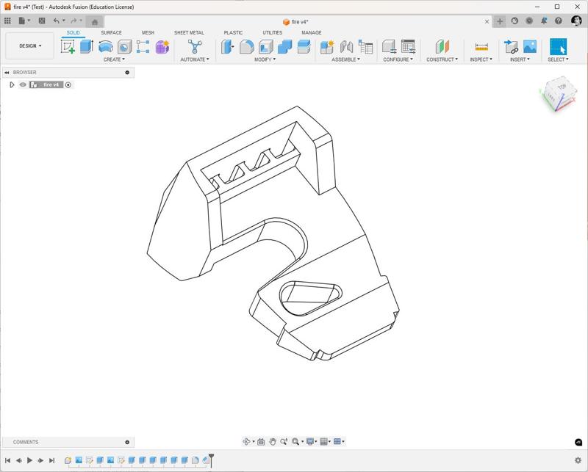Toggle the Browser panel pin dot

[x=127, y=72]
